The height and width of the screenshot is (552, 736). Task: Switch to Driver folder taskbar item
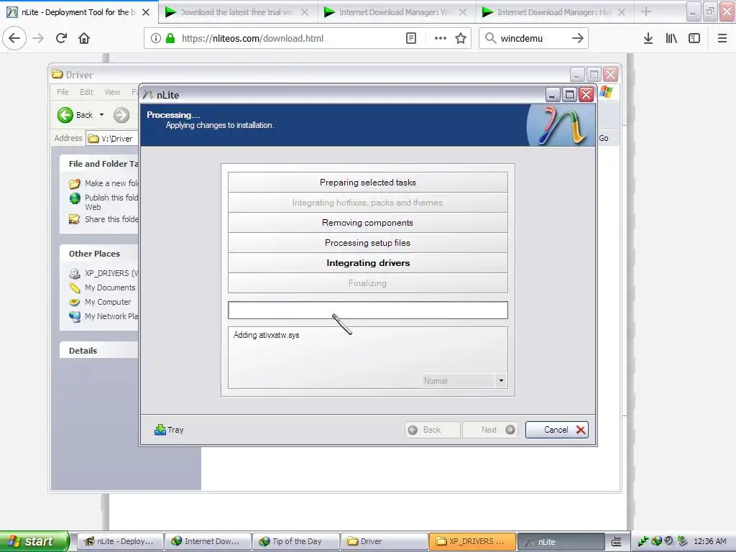(384, 541)
